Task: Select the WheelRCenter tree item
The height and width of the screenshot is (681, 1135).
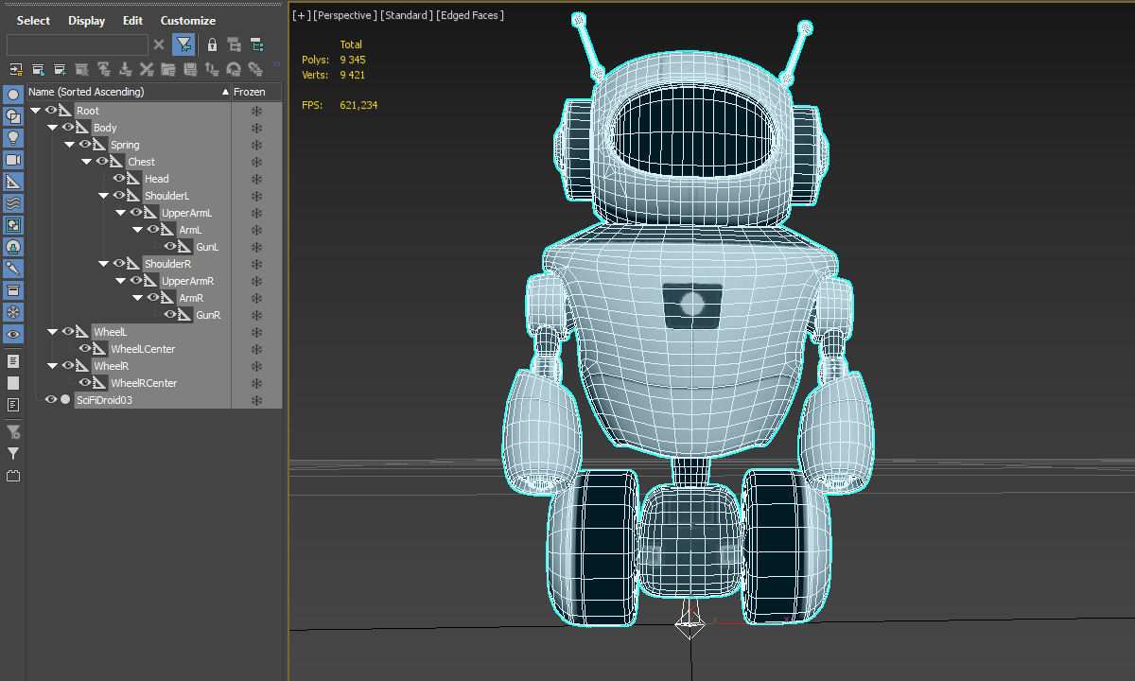Action: 144,383
